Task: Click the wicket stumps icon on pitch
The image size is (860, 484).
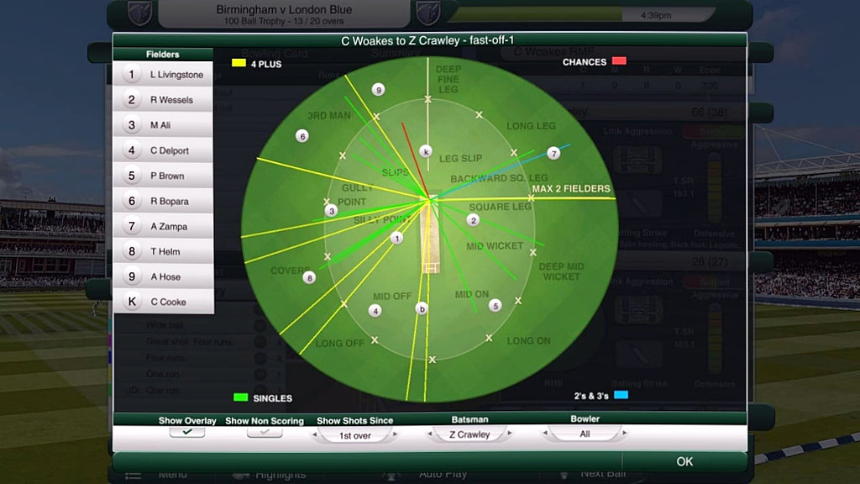Action: [x=431, y=268]
